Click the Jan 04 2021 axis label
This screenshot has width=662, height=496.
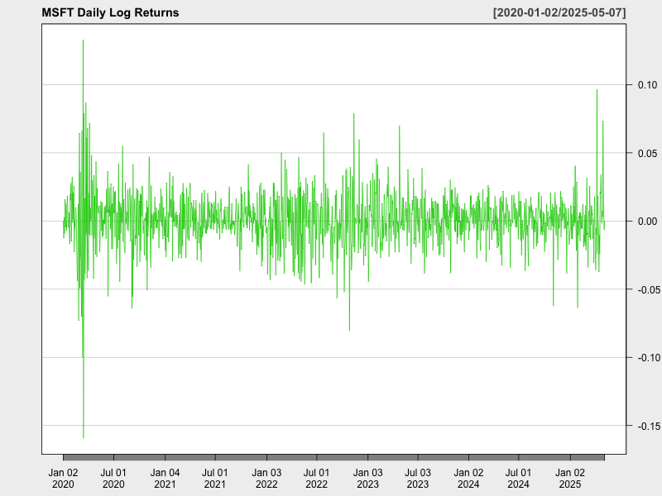[x=165, y=479]
